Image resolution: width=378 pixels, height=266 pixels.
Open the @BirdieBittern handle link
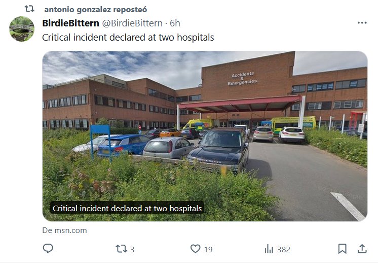(x=133, y=23)
